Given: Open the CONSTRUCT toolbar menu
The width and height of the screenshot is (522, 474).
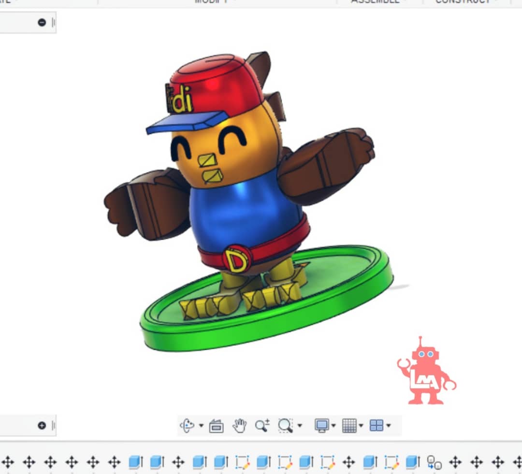Looking at the screenshot, I should [464, 1].
